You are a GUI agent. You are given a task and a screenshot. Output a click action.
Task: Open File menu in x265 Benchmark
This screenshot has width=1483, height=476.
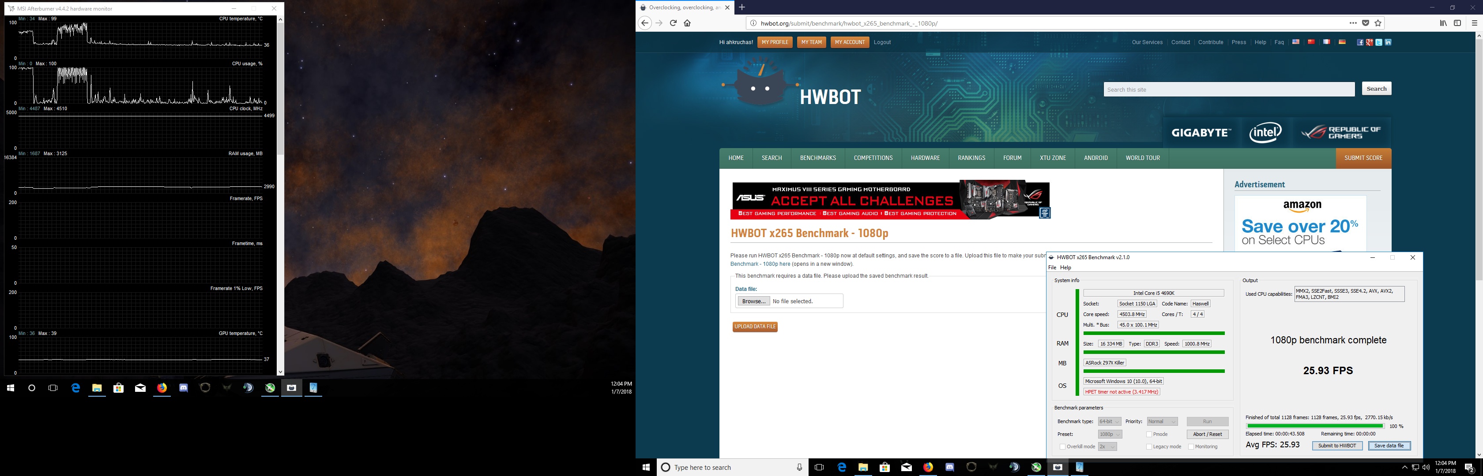pos(1052,268)
